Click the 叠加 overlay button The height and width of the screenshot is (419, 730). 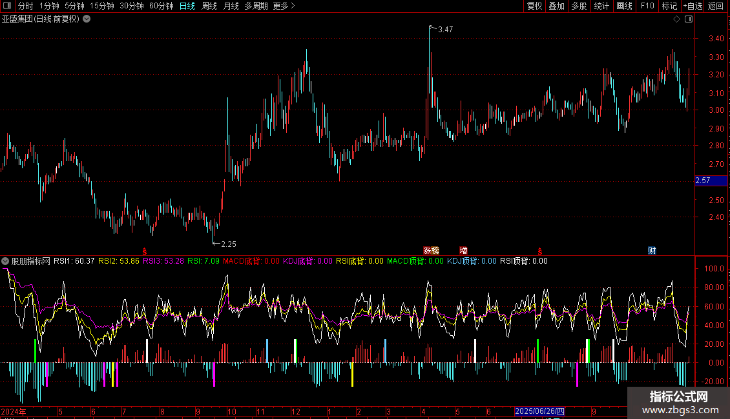click(557, 6)
